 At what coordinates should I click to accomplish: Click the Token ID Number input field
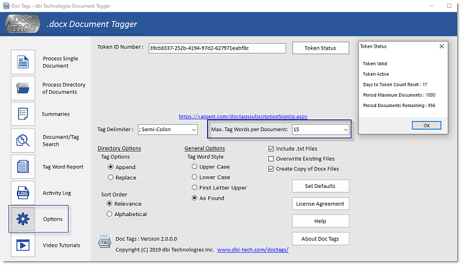click(217, 48)
